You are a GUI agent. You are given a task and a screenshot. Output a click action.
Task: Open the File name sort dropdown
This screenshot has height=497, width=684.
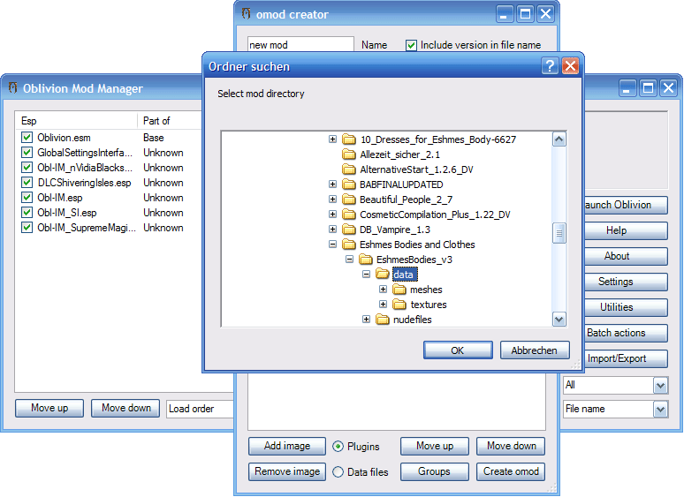click(660, 410)
